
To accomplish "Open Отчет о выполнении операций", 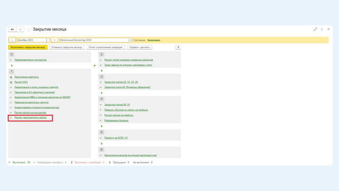I will tap(105, 48).
